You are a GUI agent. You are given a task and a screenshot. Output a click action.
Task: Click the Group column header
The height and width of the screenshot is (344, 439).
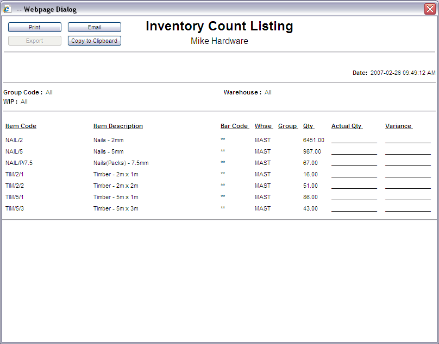(287, 126)
